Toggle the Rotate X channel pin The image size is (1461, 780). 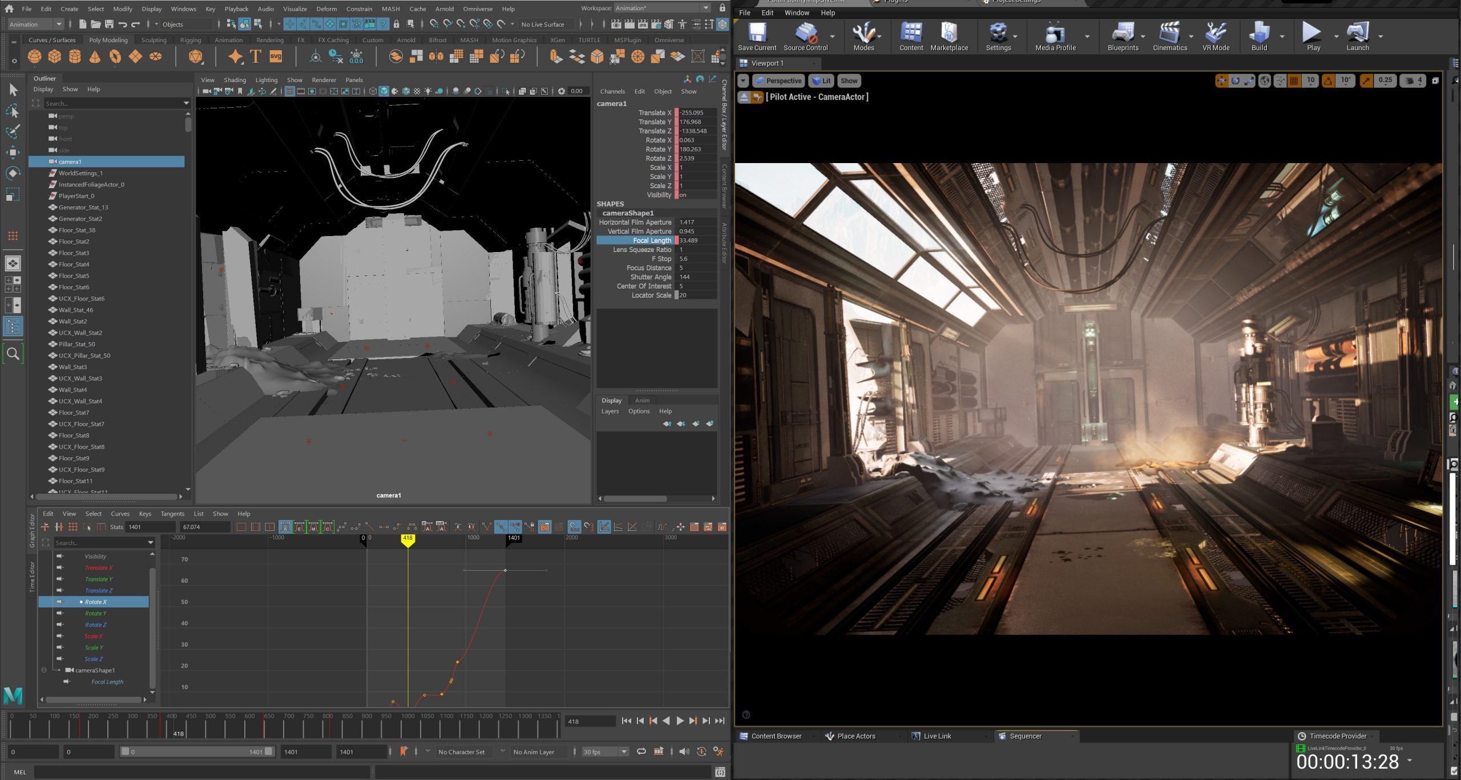[x=60, y=602]
